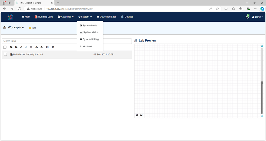
Task: Open the Copilot sidebar icon
Action: 262,9
